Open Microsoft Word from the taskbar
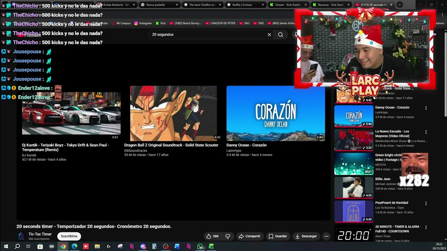The image size is (447, 251). [x=177, y=246]
